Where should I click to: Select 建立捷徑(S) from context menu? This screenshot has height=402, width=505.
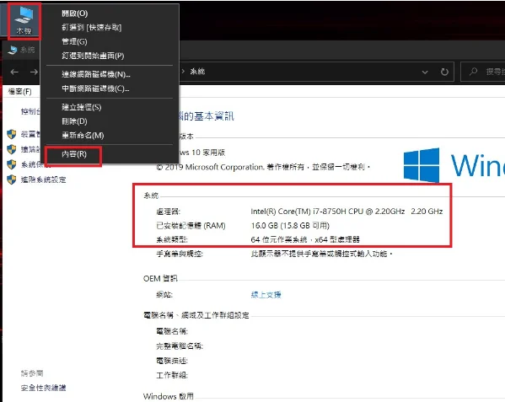coord(82,107)
